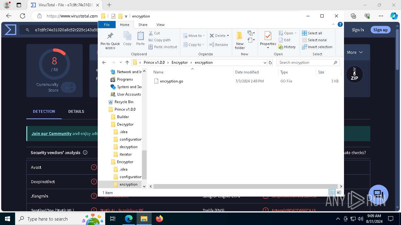The width and height of the screenshot is (401, 225).
Task: Switch to Large icons view
Action: (339, 192)
